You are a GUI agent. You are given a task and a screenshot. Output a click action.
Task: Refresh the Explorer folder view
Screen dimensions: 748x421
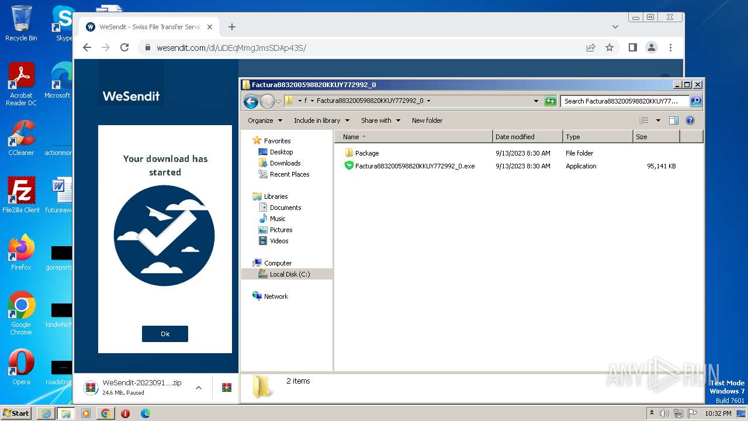550,101
